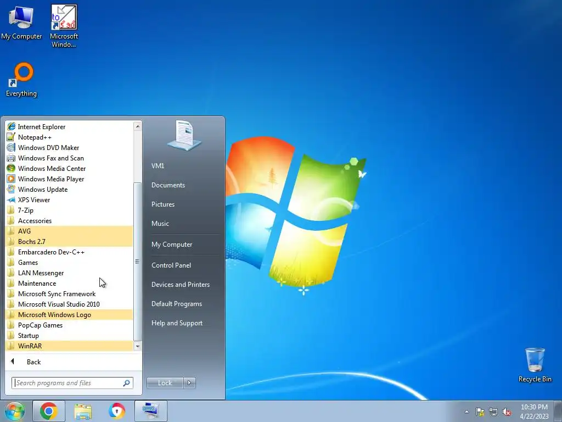
Task: Open the network tray icon
Action: [493, 412]
